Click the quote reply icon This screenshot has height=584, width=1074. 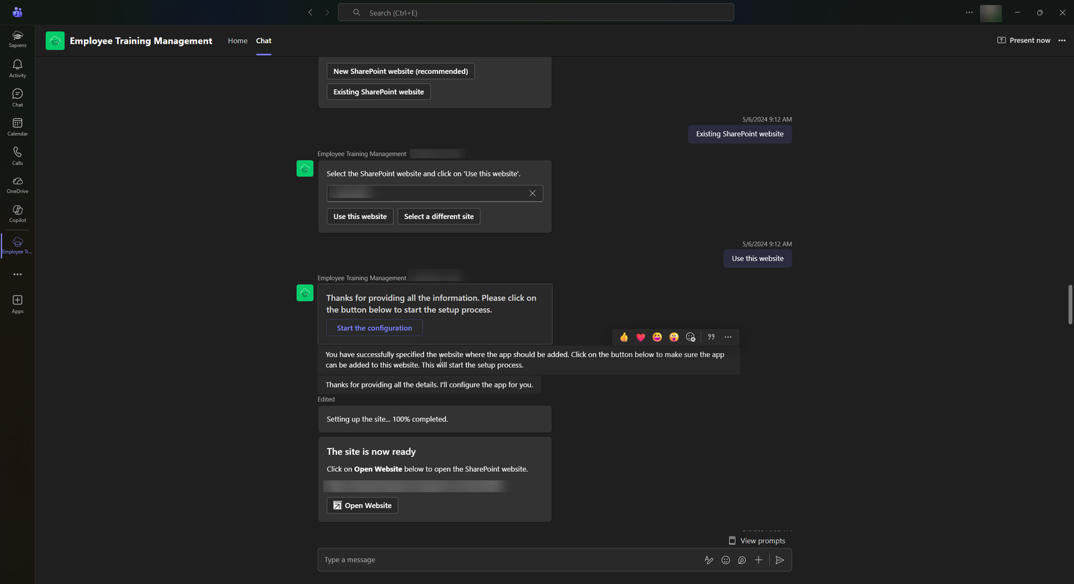point(711,337)
